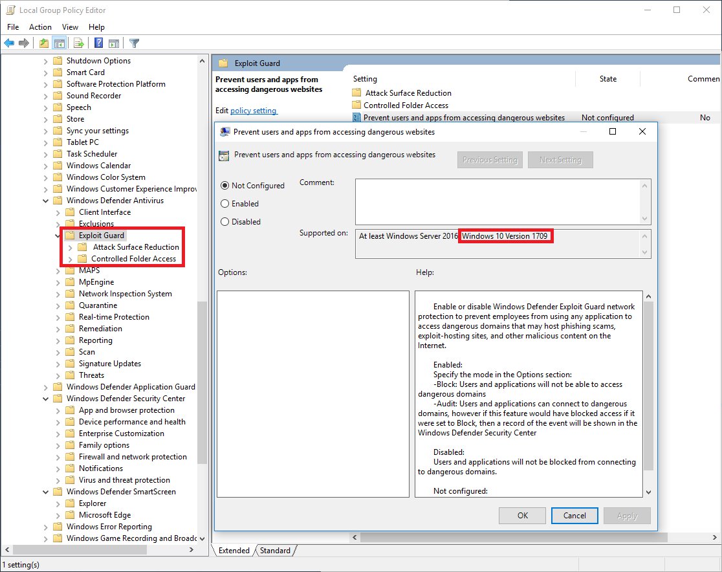The image size is (722, 572).
Task: Collapse the Windows Defender Antivirus node
Action: click(x=45, y=201)
